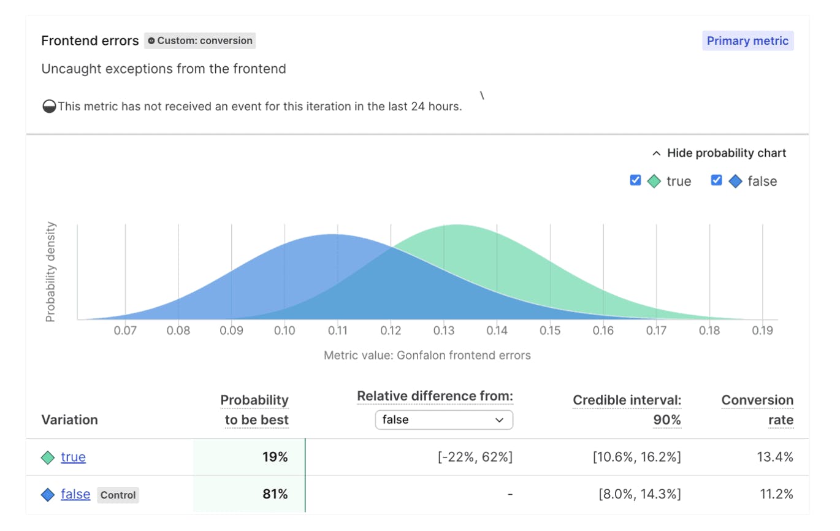Click the Frontend errors metric title
This screenshot has width=840, height=531.
pos(90,41)
